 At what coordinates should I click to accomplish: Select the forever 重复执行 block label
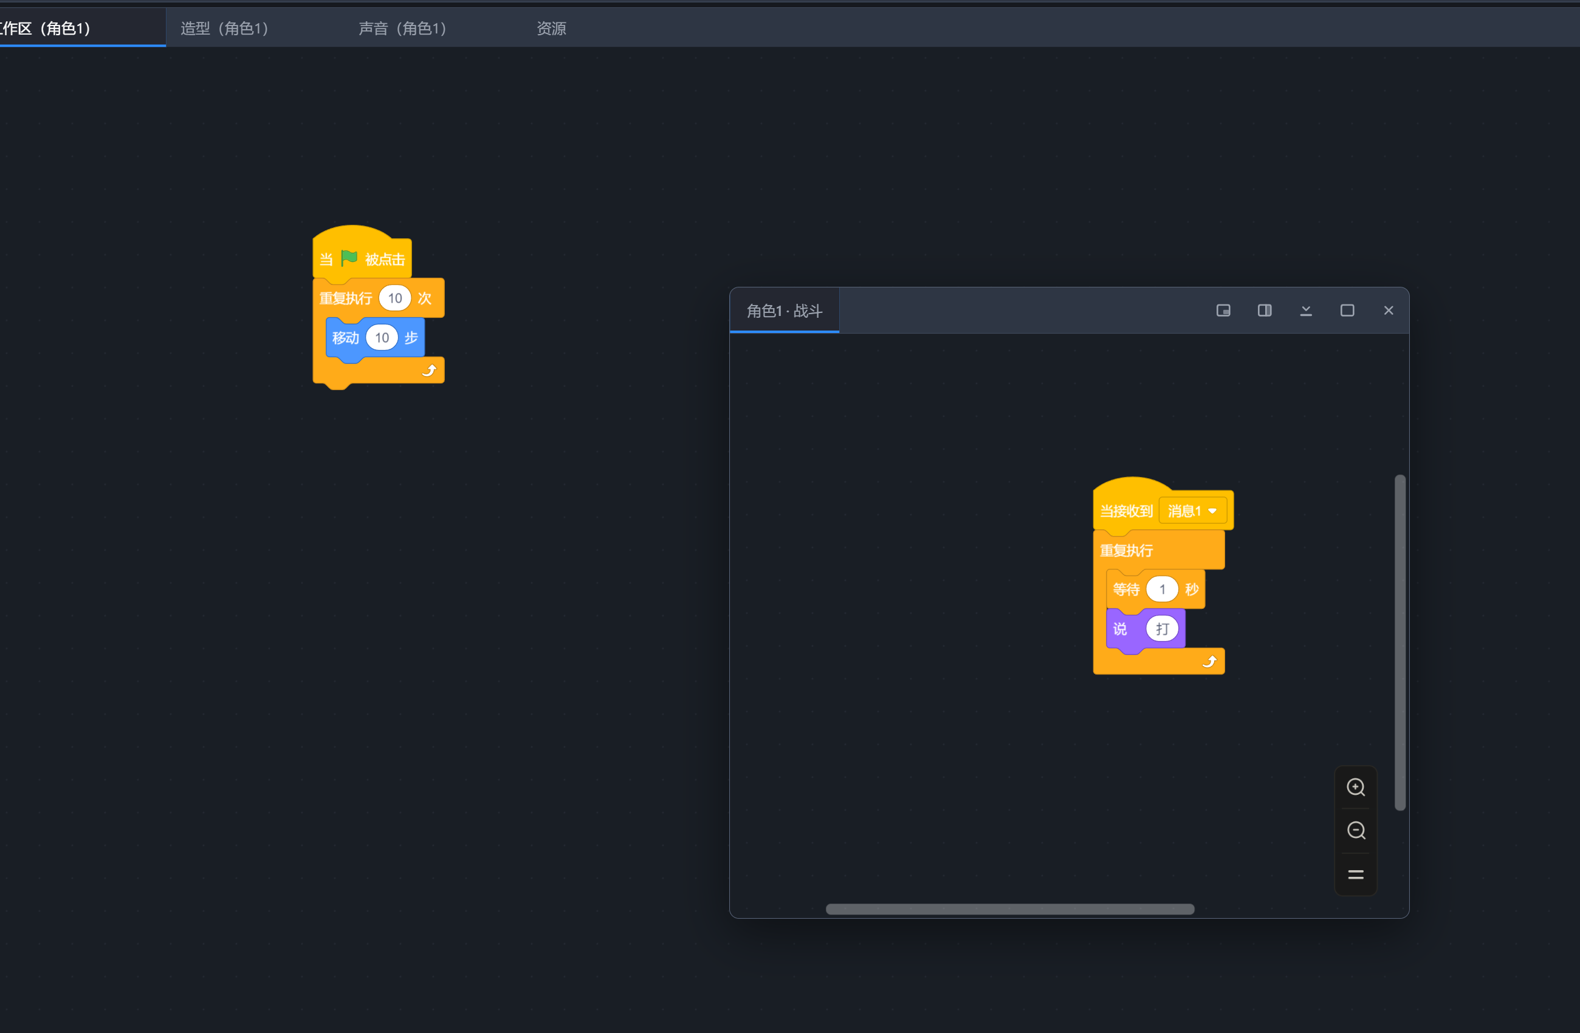tap(1126, 551)
